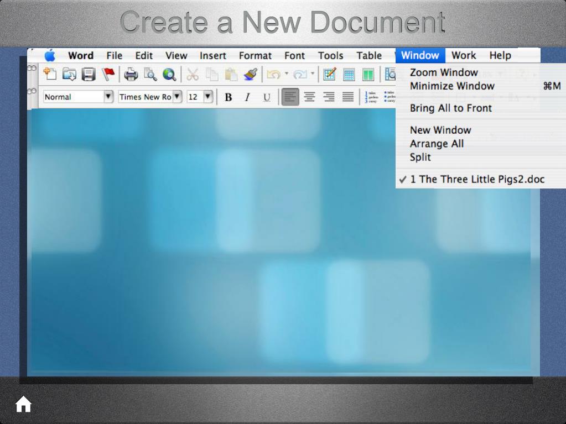Click the Normal style name field
Screen dimensions: 566x424
[x=73, y=97]
